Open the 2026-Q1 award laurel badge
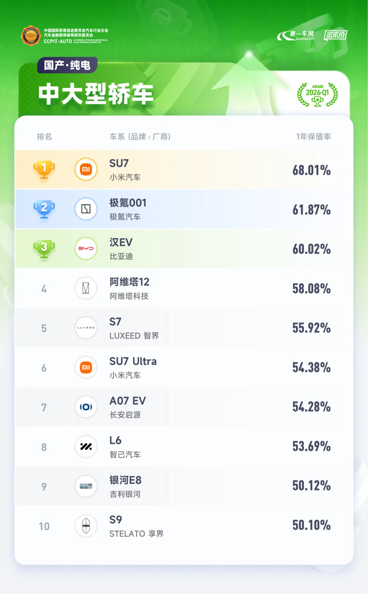The image size is (368, 594). 318,95
